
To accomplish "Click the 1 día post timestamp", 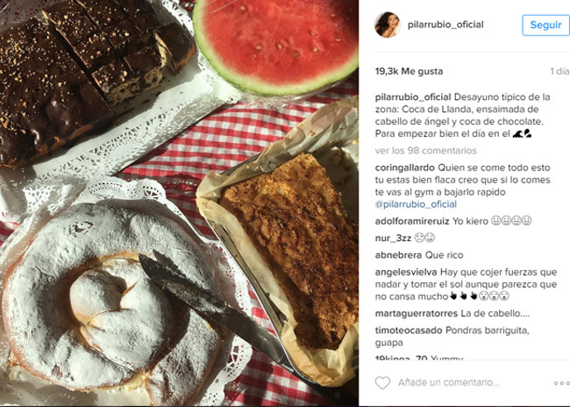I will (x=560, y=71).
